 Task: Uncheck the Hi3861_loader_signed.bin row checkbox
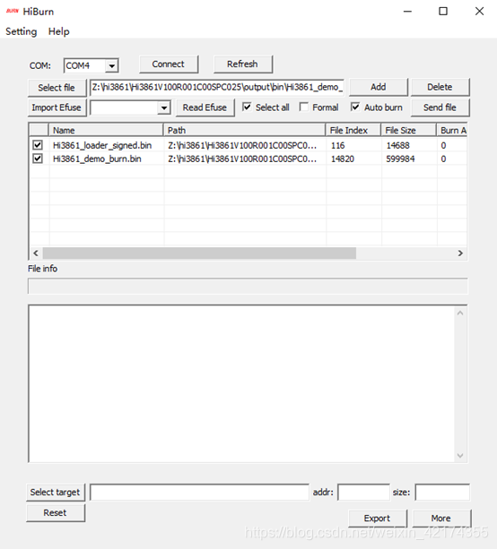38,145
